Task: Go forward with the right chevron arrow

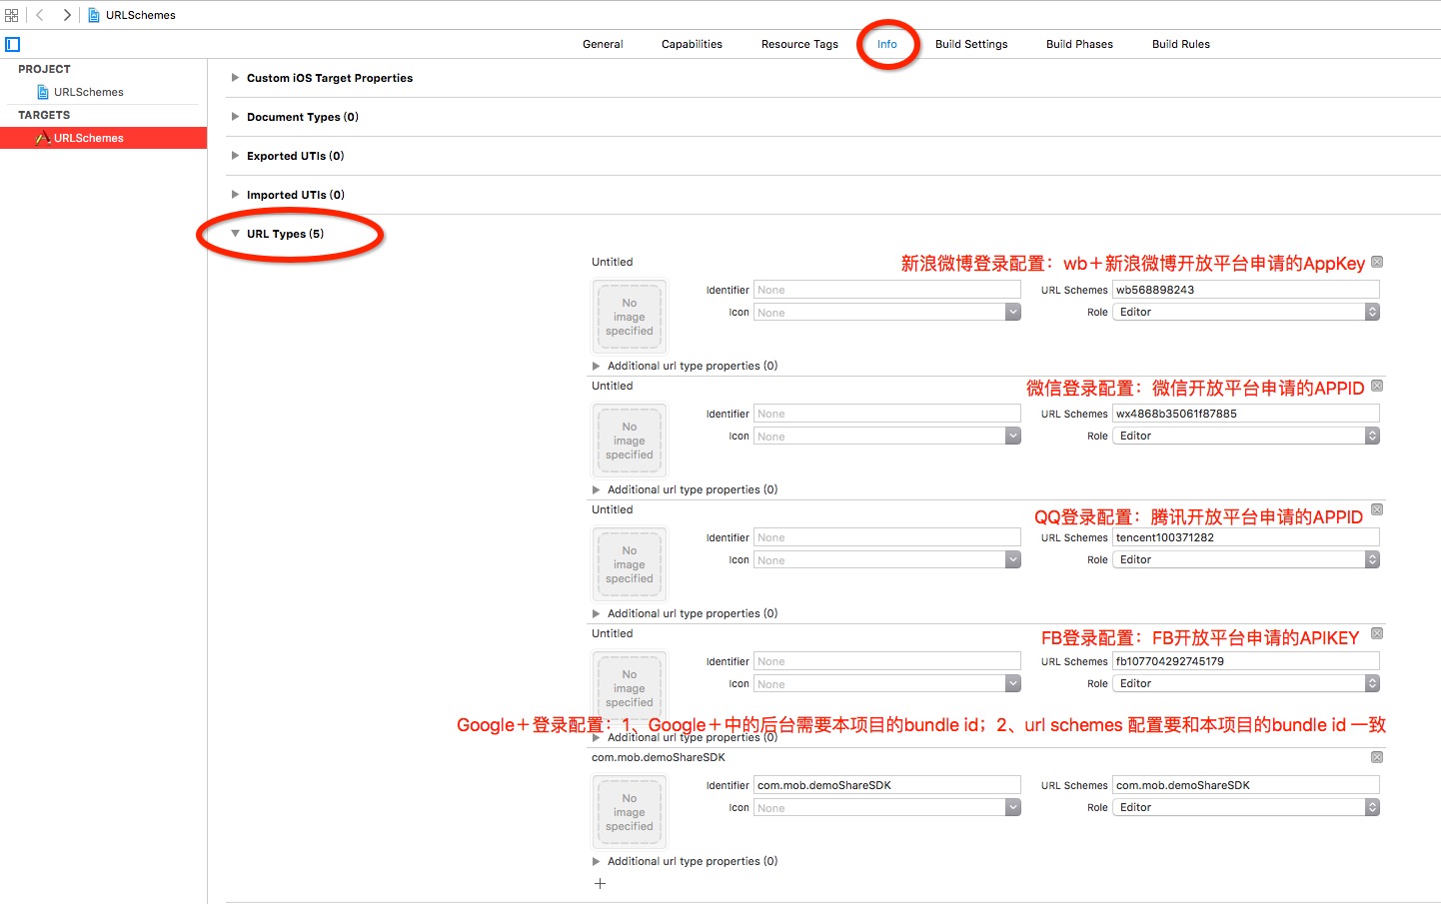Action: 67,15
